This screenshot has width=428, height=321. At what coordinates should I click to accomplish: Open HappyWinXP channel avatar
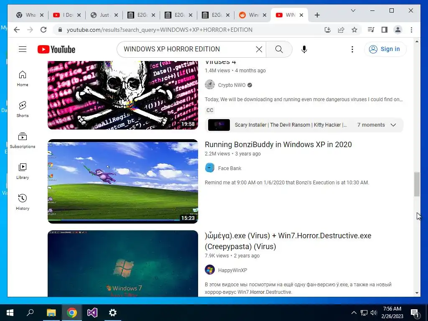coord(210,270)
